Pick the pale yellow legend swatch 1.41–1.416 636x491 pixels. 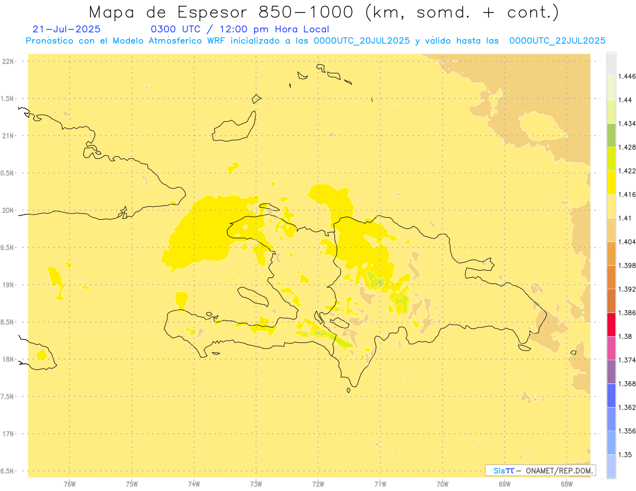[x=611, y=207]
